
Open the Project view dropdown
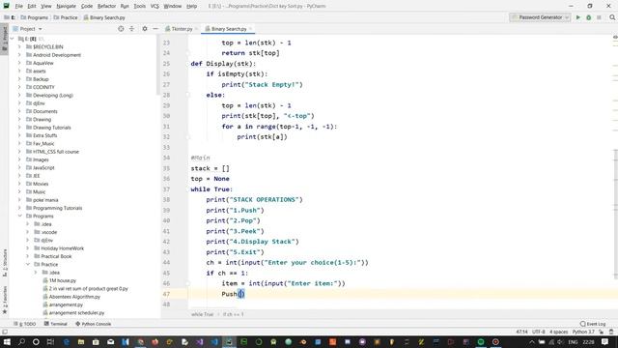pos(27,29)
